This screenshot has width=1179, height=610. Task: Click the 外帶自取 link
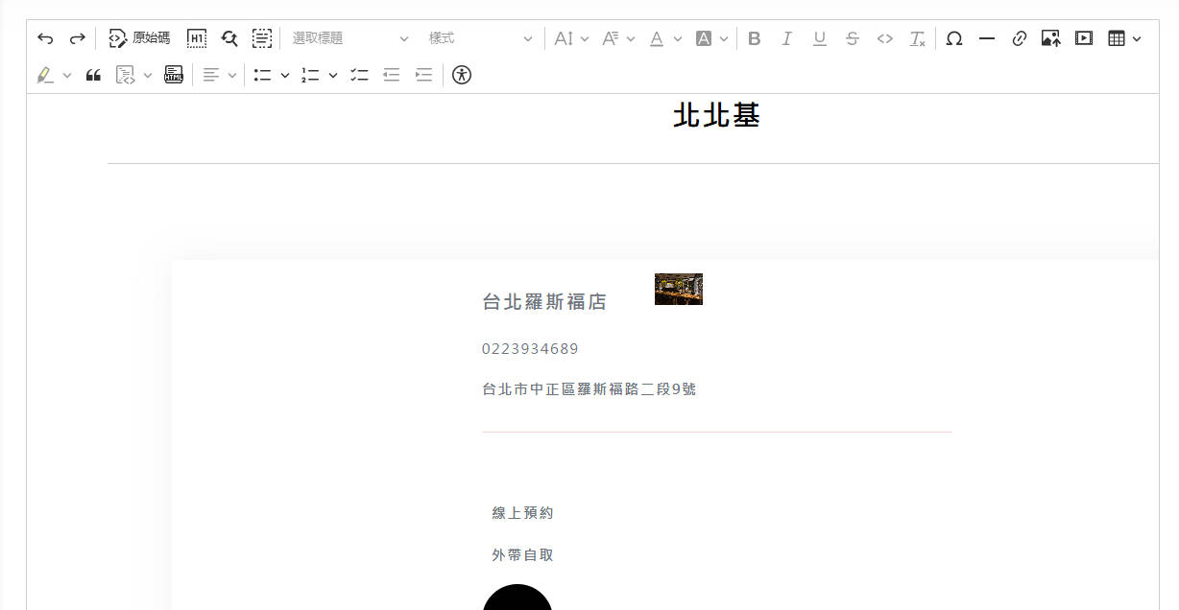522,555
